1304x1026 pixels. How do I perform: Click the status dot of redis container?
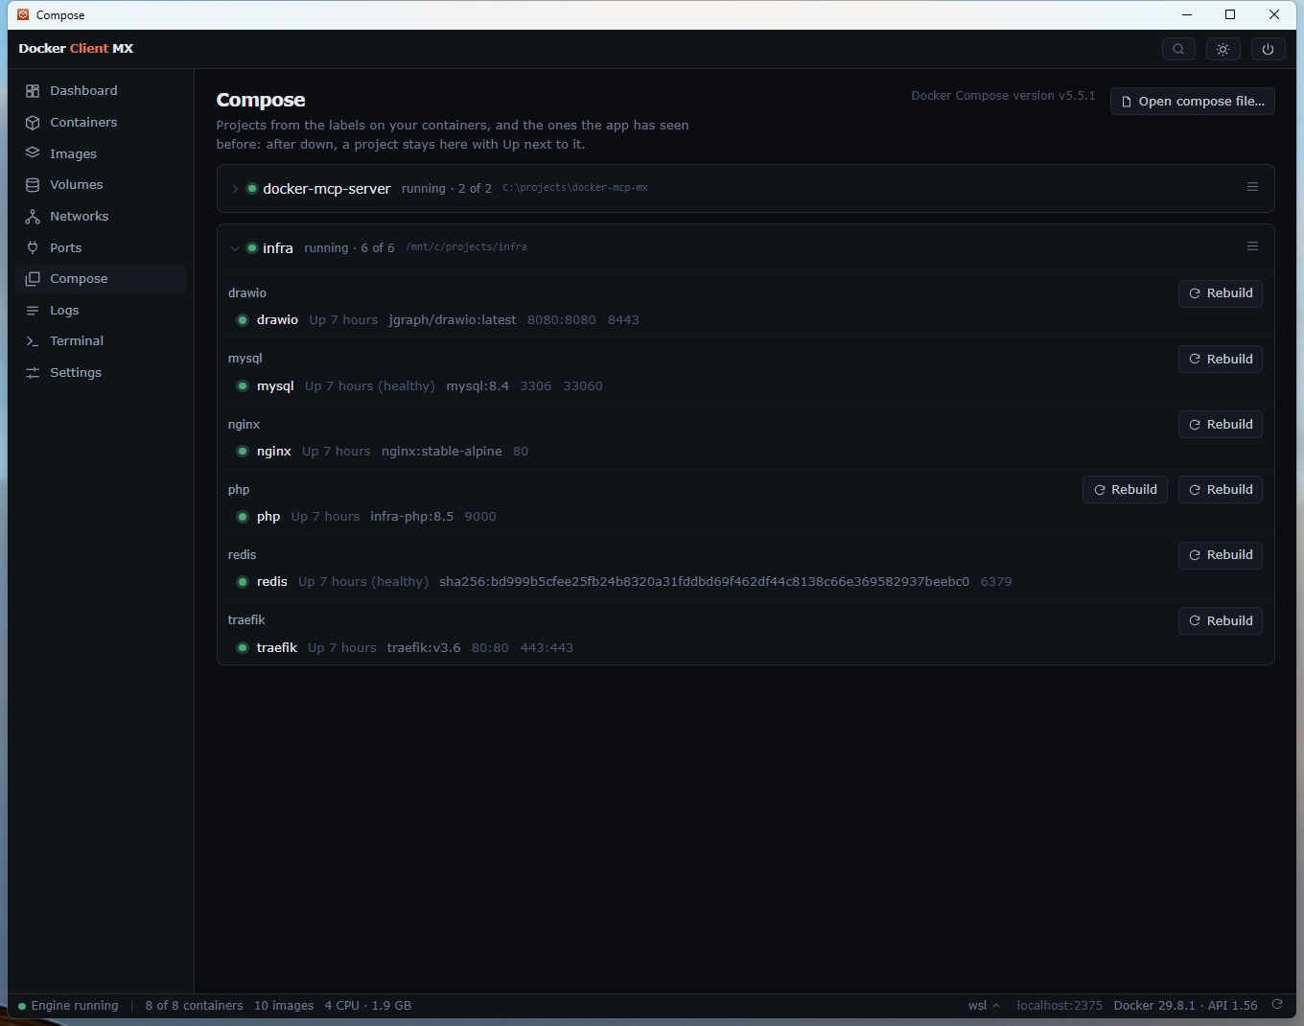(243, 582)
